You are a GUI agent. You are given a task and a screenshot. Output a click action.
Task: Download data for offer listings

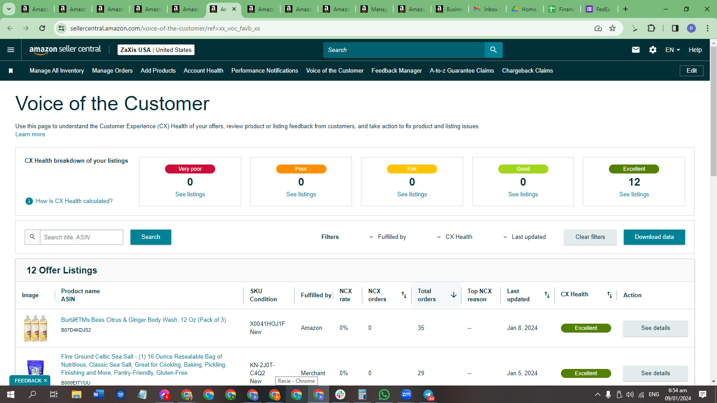click(654, 237)
